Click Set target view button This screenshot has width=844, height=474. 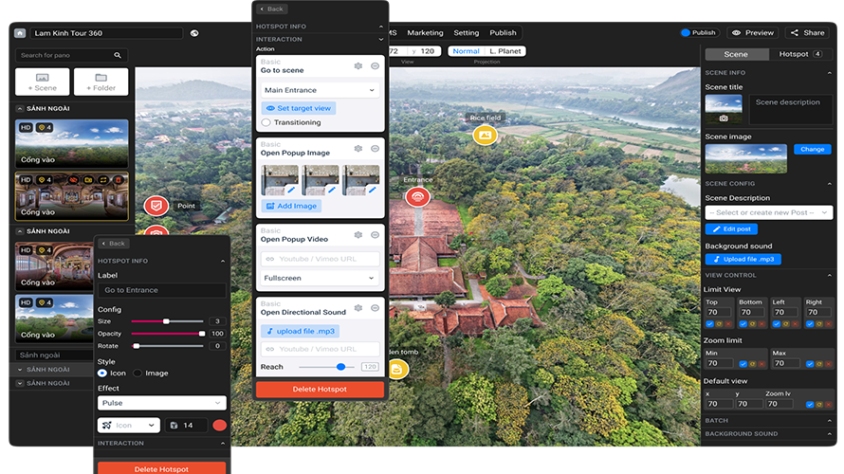pos(299,108)
